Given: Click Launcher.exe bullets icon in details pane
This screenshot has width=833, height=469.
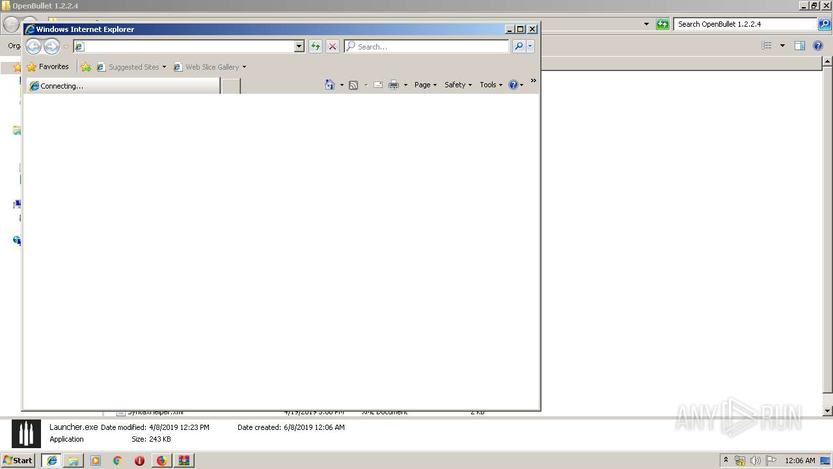Looking at the screenshot, I should [x=26, y=434].
